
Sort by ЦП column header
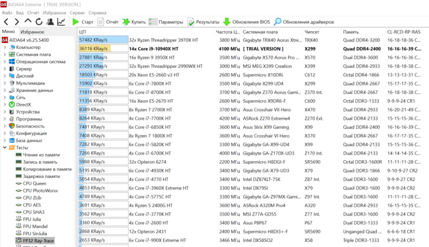click(146, 32)
